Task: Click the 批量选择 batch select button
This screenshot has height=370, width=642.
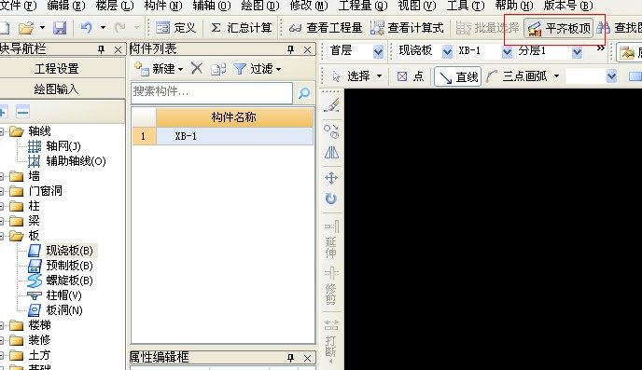Action: coord(487,28)
